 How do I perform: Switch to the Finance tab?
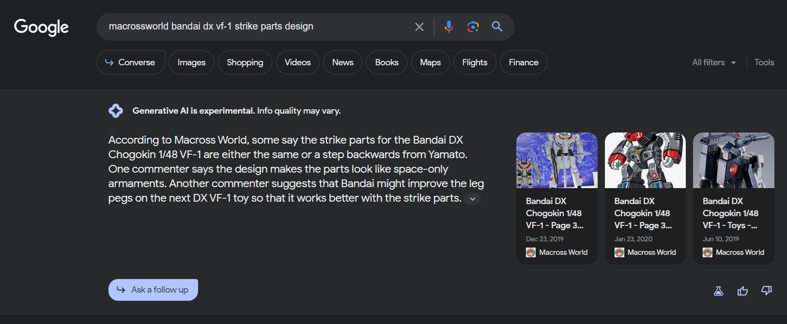point(524,62)
